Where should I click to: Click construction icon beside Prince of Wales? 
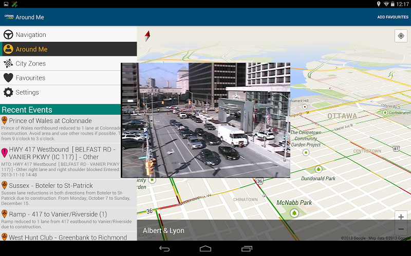tap(4, 120)
